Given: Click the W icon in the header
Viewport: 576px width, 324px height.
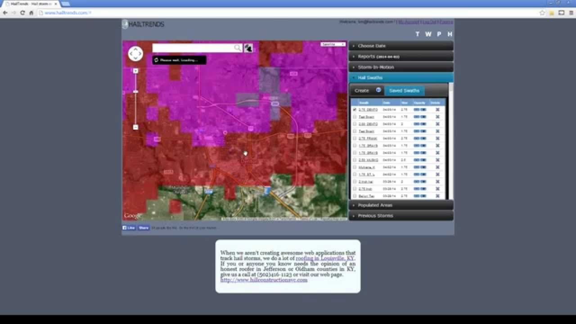Looking at the screenshot, I should (x=428, y=34).
